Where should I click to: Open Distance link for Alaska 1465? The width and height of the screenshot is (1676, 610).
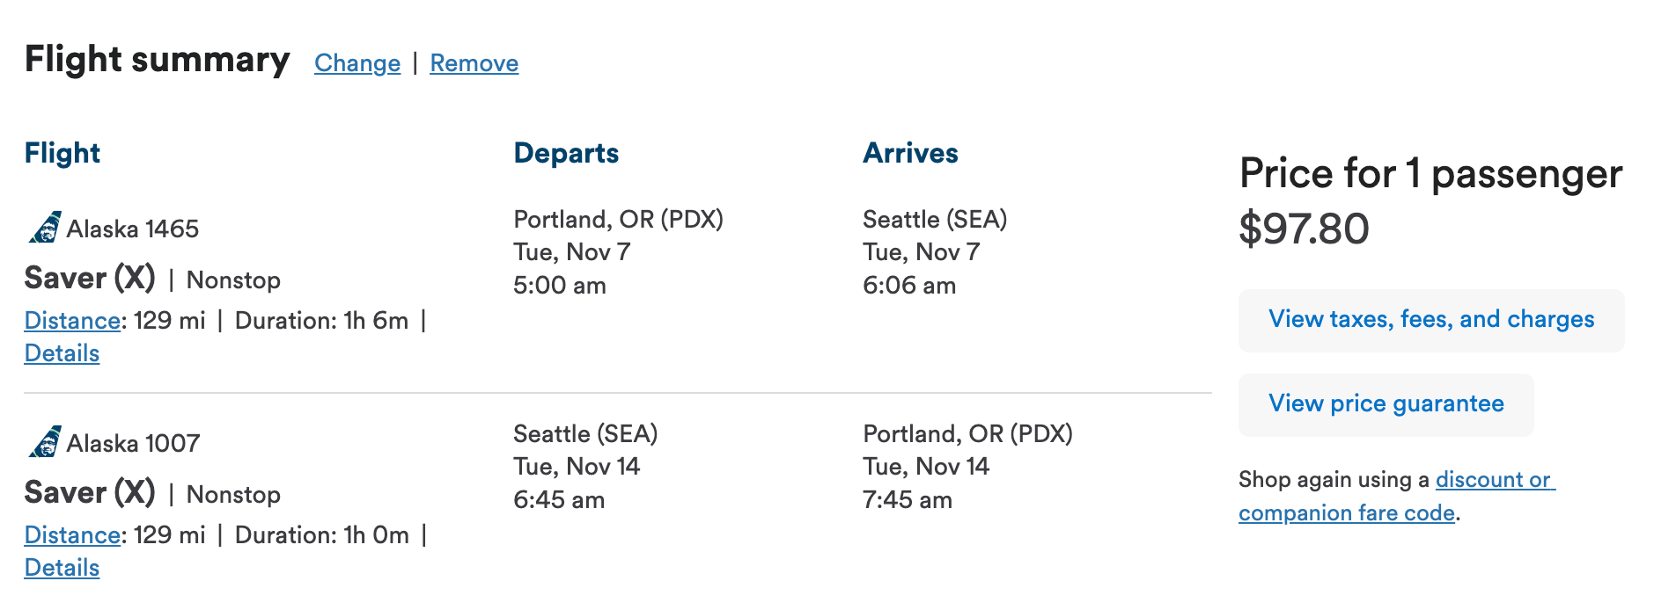72,321
